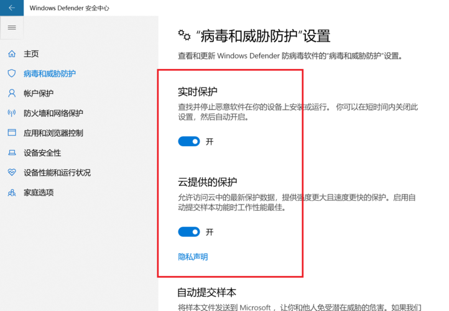Open the hamburger navigation menu
Image resolution: width=449 pixels, height=311 pixels.
tap(12, 27)
